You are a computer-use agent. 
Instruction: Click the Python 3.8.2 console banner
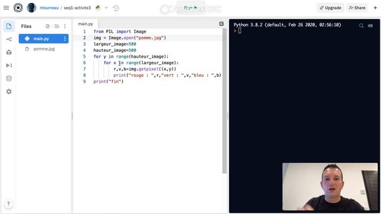pyautogui.click(x=287, y=25)
